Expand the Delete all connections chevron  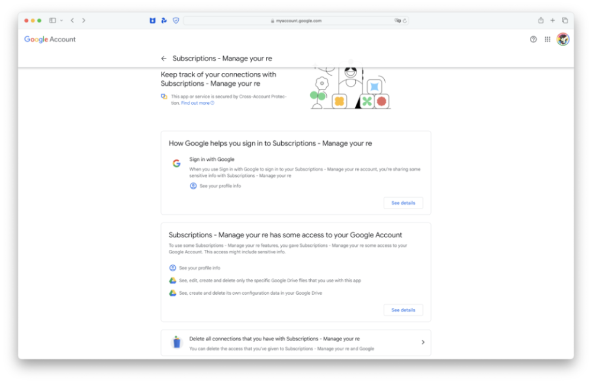(x=423, y=342)
